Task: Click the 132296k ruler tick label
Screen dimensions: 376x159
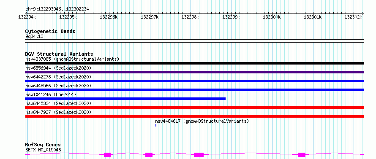Action: pyautogui.click(x=109, y=17)
